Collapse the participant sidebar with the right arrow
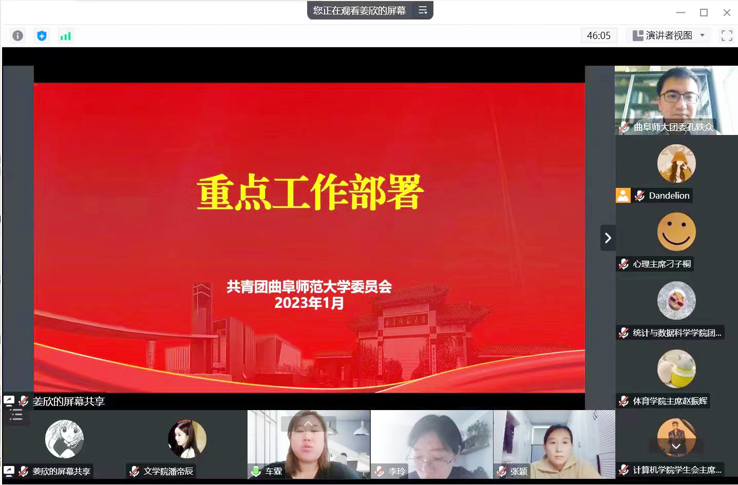The height and width of the screenshot is (485, 738). [x=608, y=238]
